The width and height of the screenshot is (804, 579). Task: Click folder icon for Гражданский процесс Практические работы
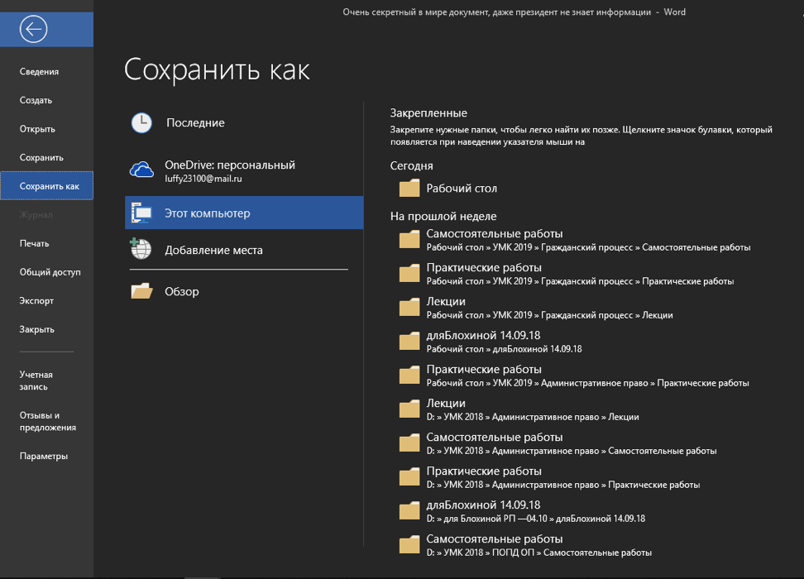[x=409, y=273]
